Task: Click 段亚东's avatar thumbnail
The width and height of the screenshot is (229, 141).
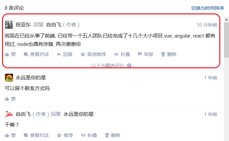Action: [x=9, y=25]
